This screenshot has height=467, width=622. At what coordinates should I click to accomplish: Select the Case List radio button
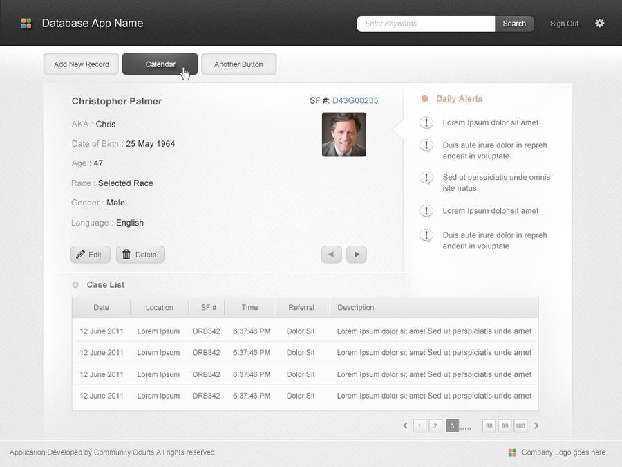click(x=75, y=284)
